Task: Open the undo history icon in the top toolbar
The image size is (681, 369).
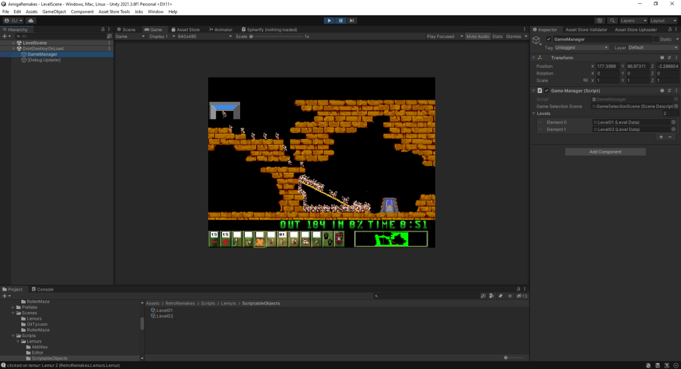Action: (600, 21)
